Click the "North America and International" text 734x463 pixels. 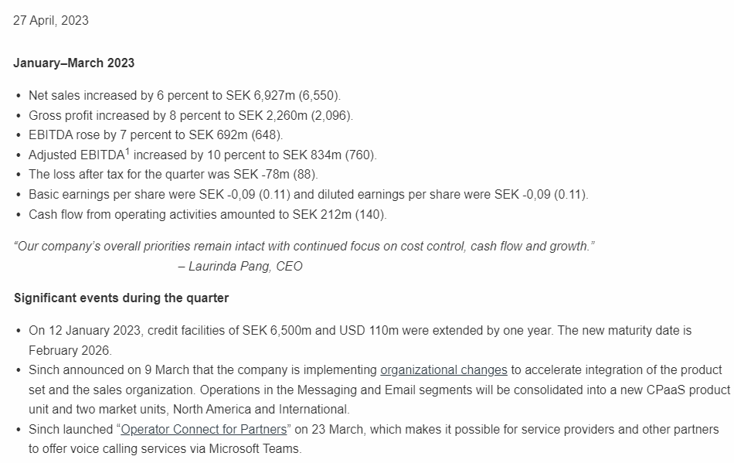[267, 410]
